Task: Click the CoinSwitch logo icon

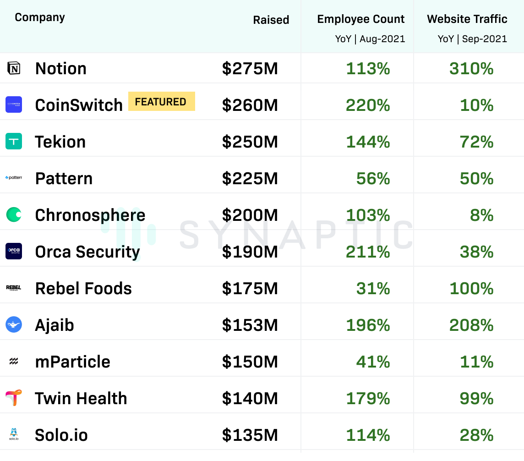Action: [x=14, y=104]
